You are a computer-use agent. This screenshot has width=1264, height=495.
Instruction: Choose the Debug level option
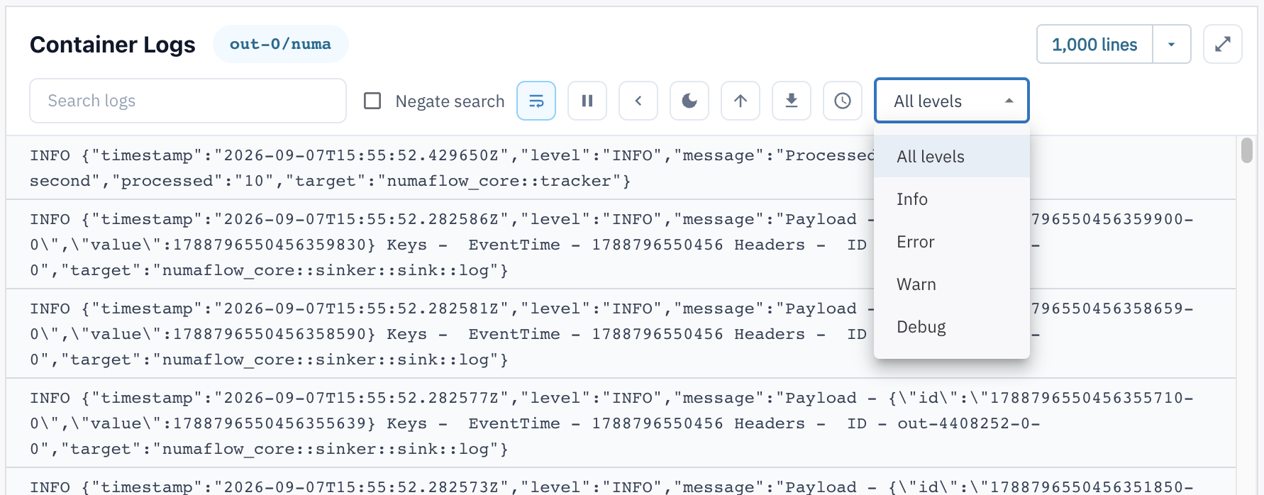click(x=952, y=326)
